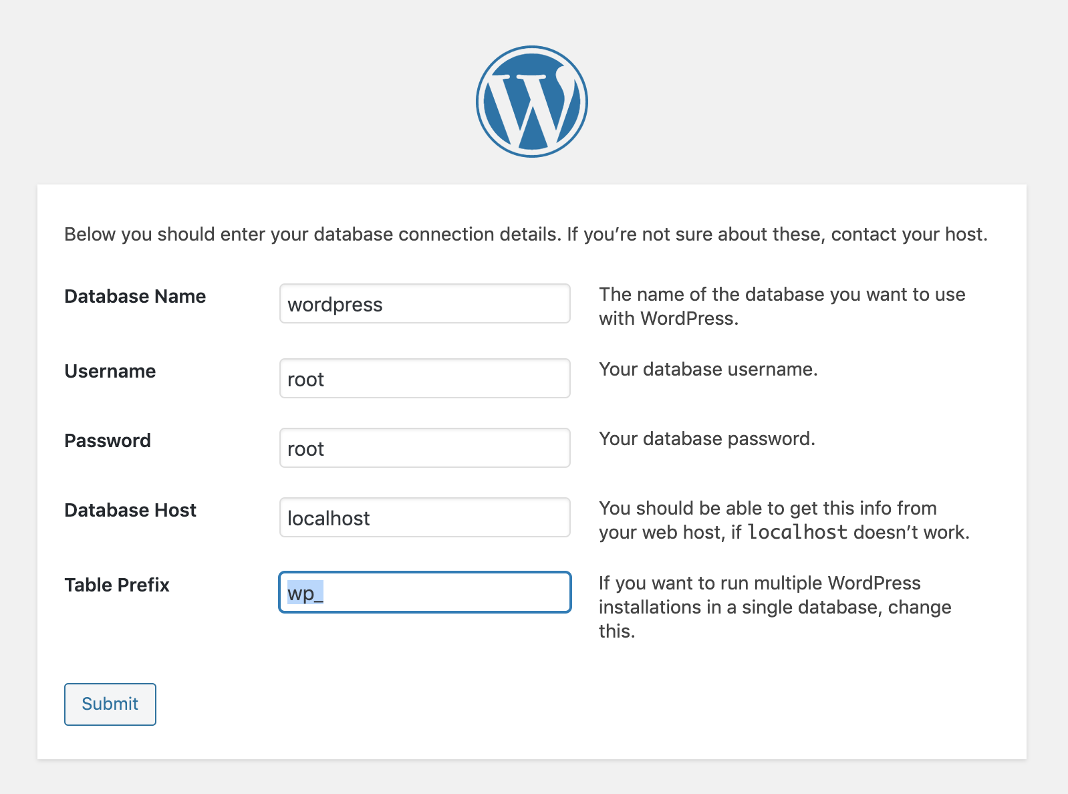
Task: Select the Username input field
Action: [425, 378]
